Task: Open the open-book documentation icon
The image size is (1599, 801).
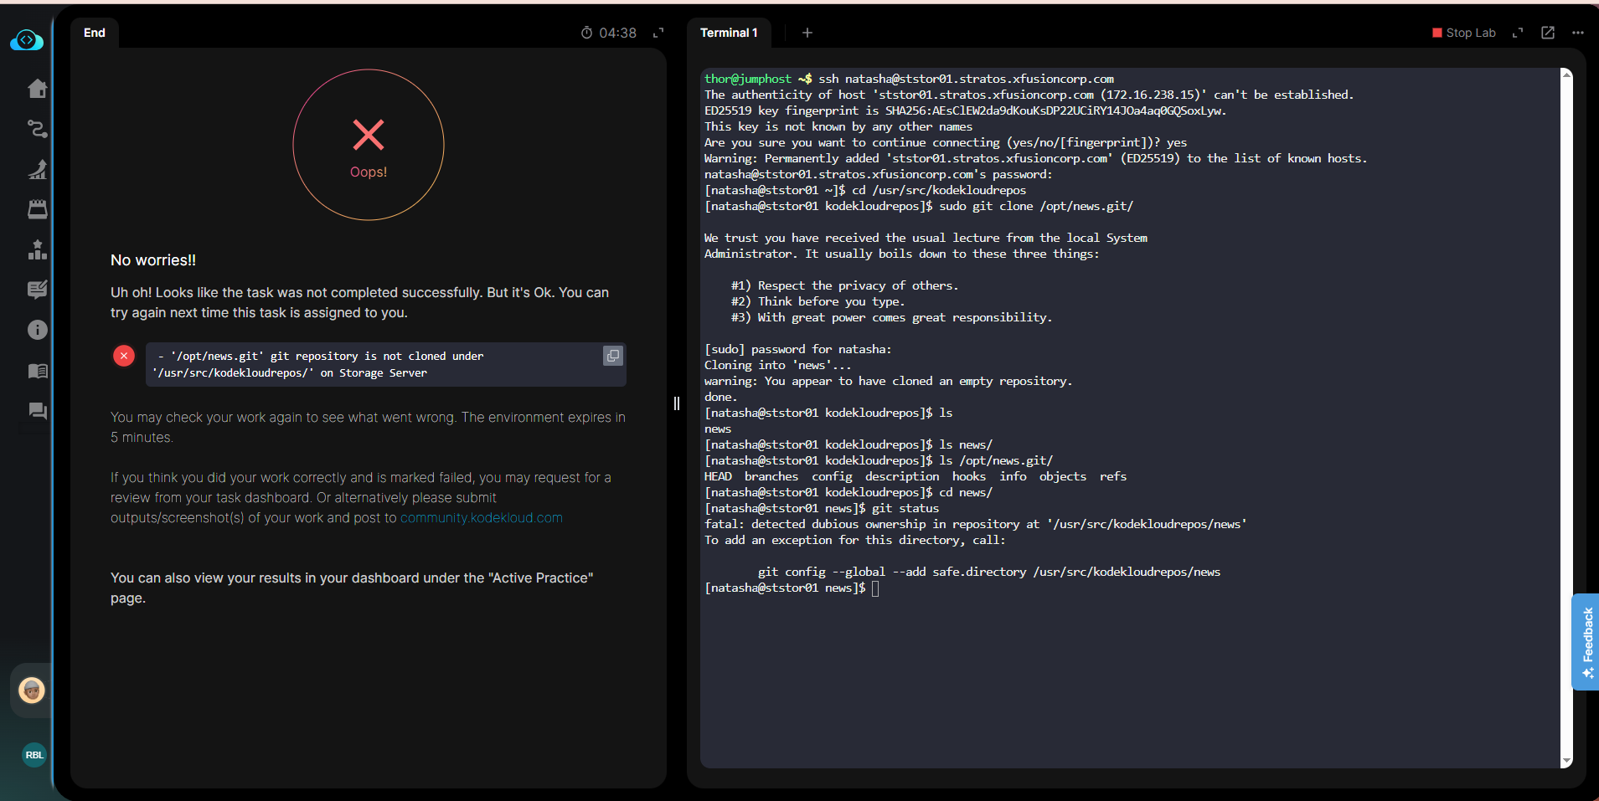Action: (38, 371)
